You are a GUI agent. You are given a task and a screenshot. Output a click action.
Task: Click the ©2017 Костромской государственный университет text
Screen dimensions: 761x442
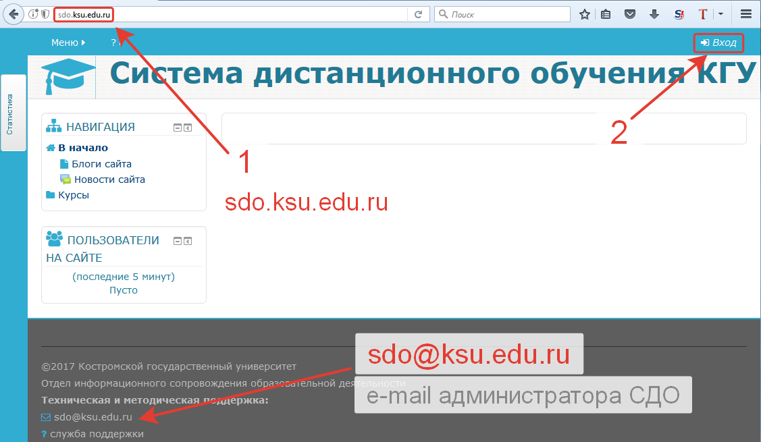pos(168,366)
